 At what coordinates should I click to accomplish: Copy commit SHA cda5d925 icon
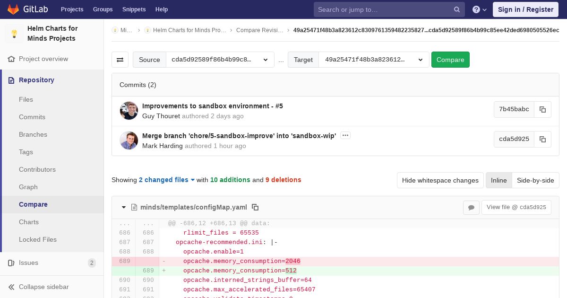542,139
